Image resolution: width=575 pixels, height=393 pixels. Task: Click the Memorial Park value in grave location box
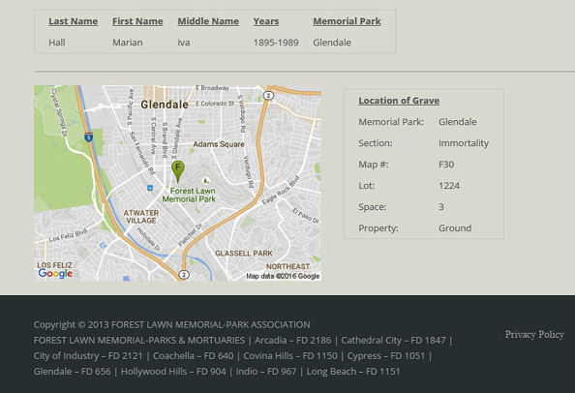(458, 122)
